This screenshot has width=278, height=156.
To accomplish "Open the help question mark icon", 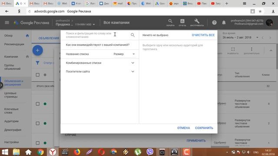I will (214, 23).
